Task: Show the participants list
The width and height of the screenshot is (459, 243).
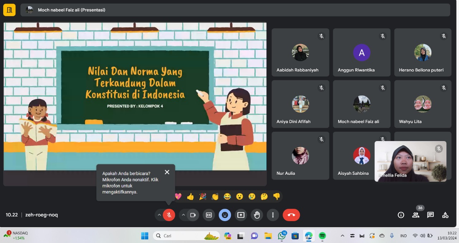Action: [416, 215]
